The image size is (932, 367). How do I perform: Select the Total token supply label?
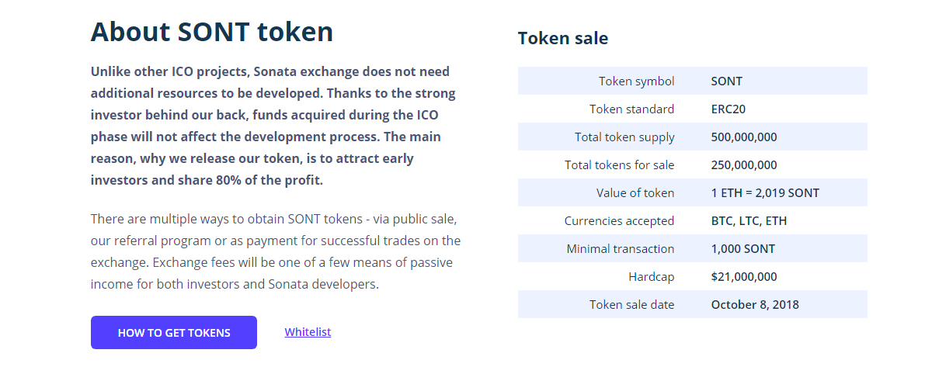624,137
